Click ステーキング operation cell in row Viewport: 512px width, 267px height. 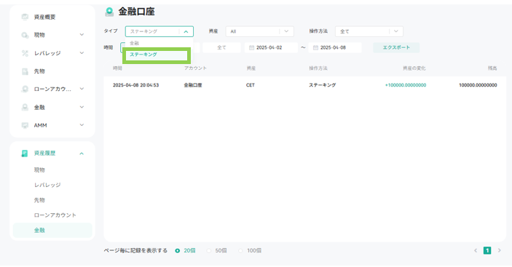[x=323, y=85]
